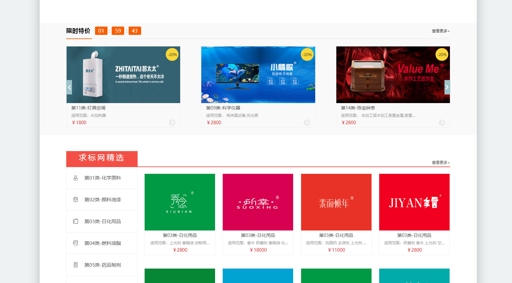
Task: Click arrow icon on 第09类-科学仪器 card
Action: [x=307, y=123]
